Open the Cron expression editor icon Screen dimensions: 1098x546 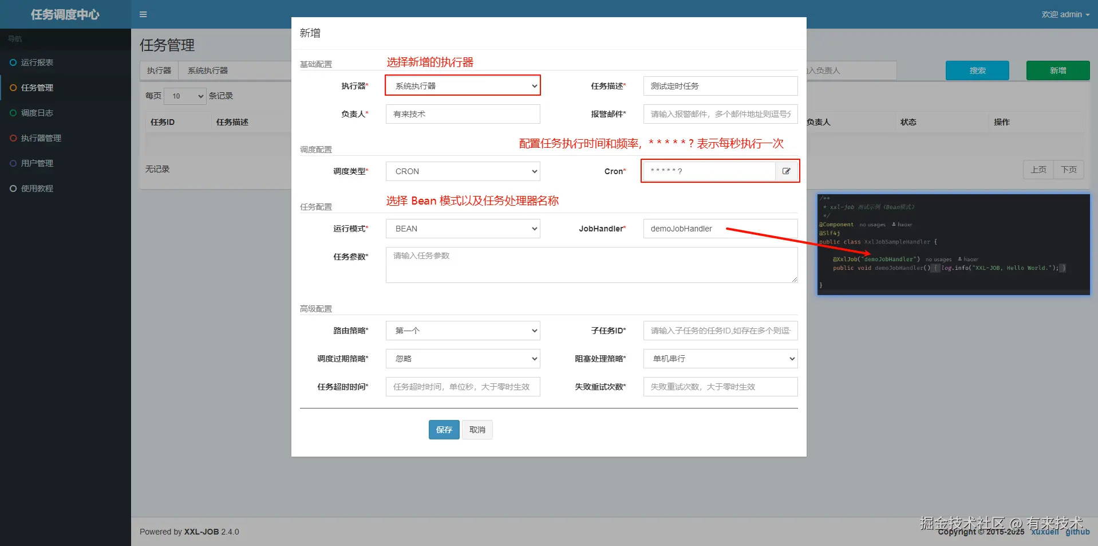[x=787, y=171]
